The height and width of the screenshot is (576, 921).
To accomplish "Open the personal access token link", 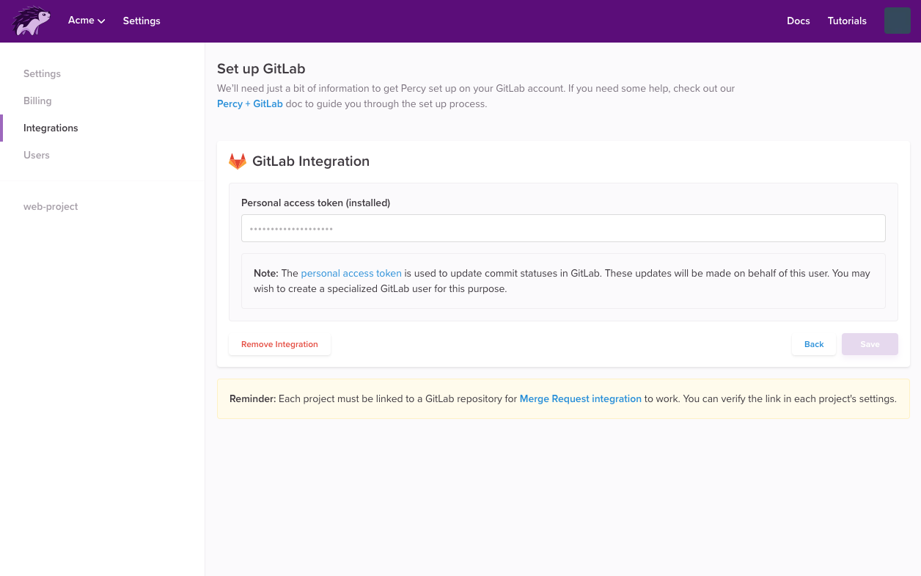I will 351,273.
